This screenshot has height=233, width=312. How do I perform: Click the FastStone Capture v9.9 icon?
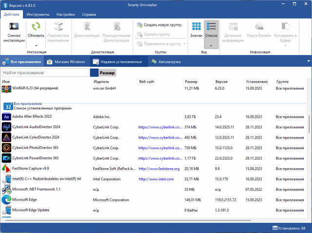7,169
